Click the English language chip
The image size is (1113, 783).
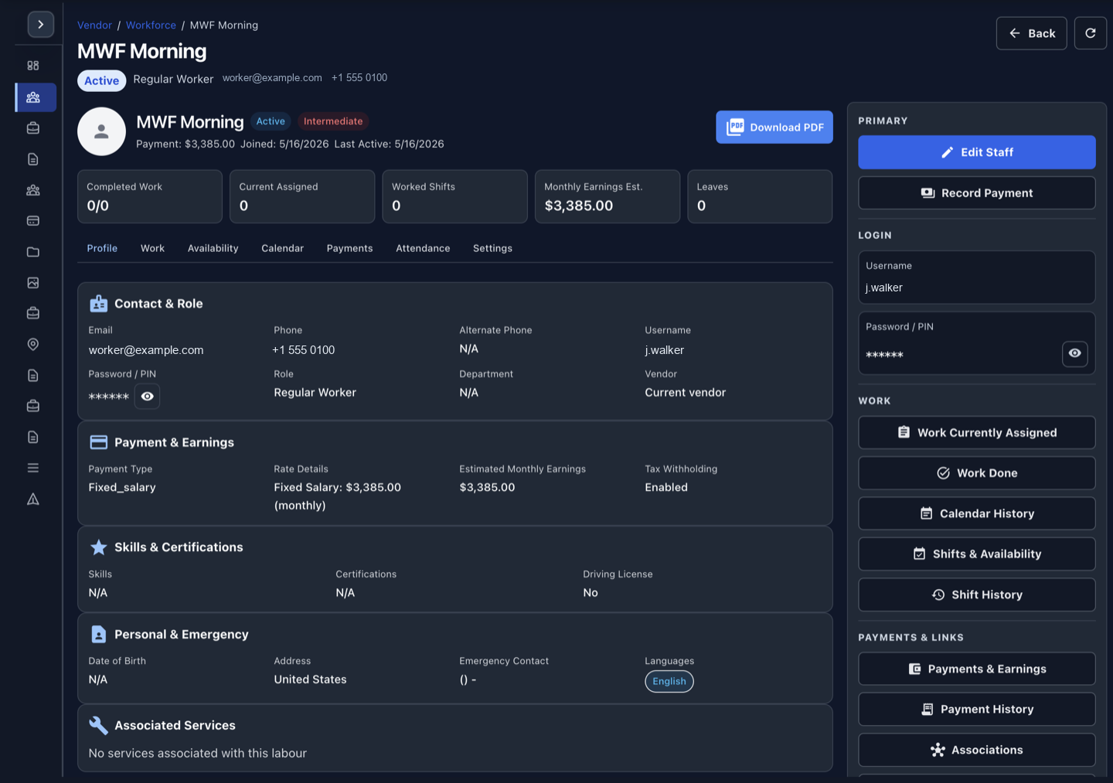tap(669, 681)
